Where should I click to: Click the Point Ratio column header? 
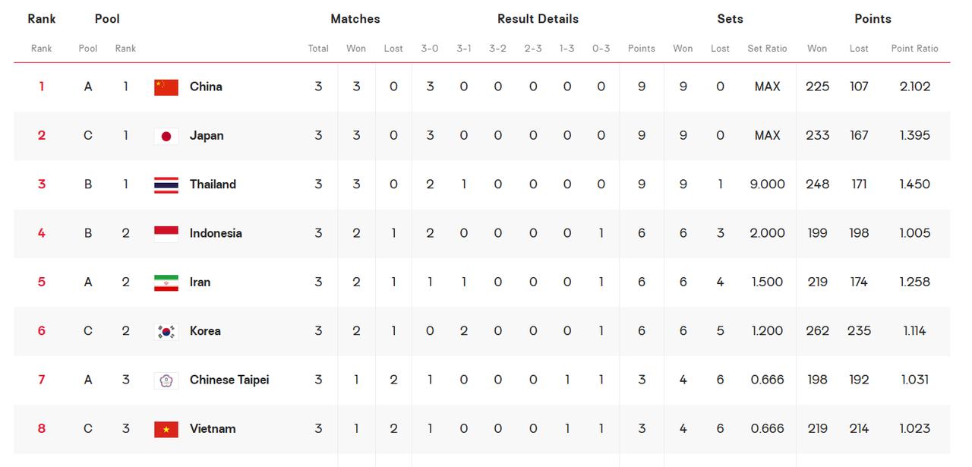[x=914, y=48]
